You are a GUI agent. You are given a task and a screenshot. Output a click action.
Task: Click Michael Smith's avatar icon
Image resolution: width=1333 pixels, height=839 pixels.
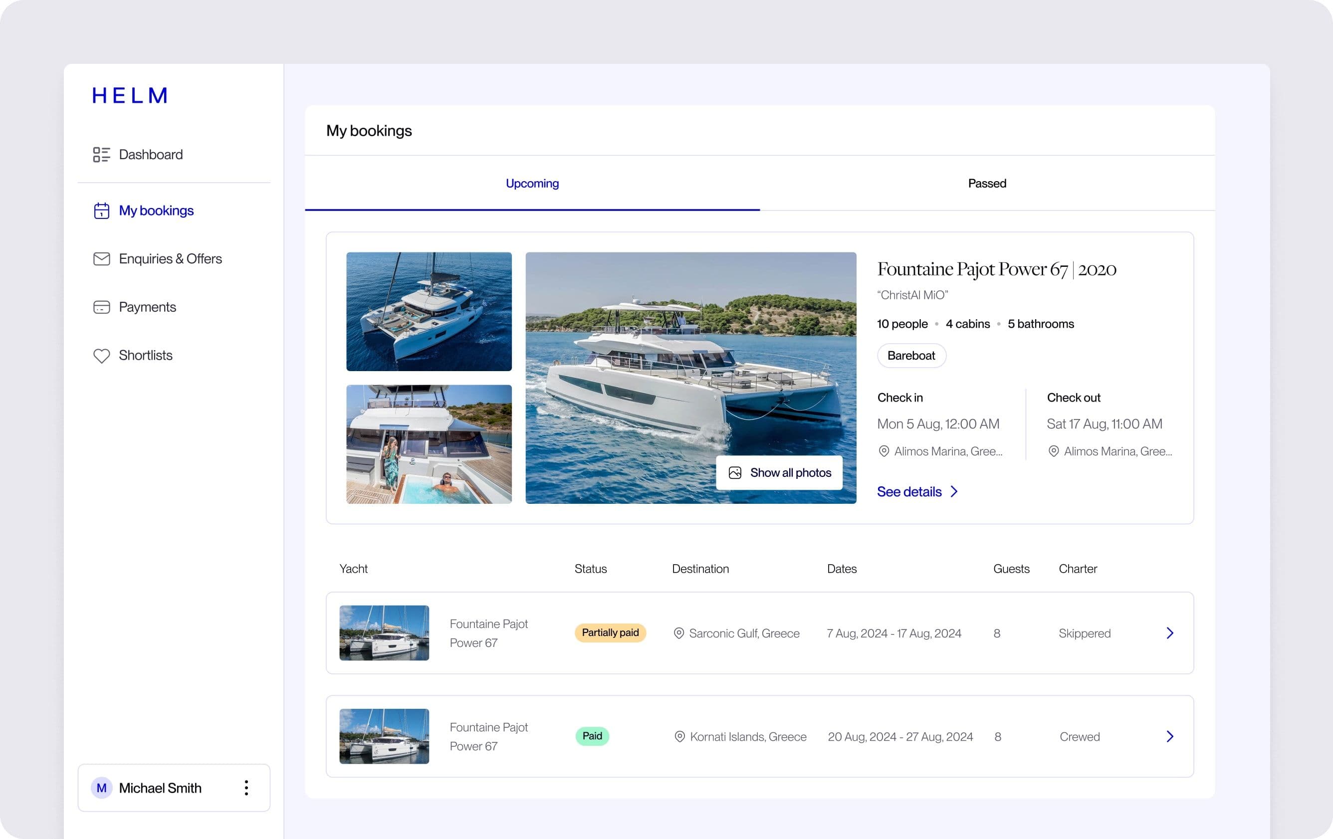[x=101, y=788]
